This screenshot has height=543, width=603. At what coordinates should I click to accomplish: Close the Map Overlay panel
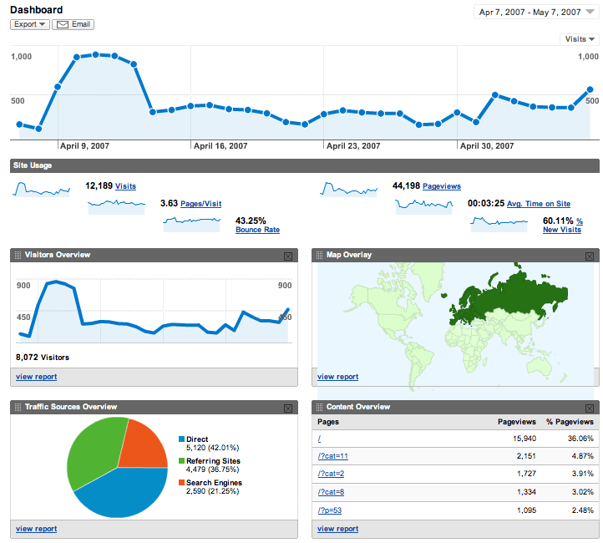(589, 256)
